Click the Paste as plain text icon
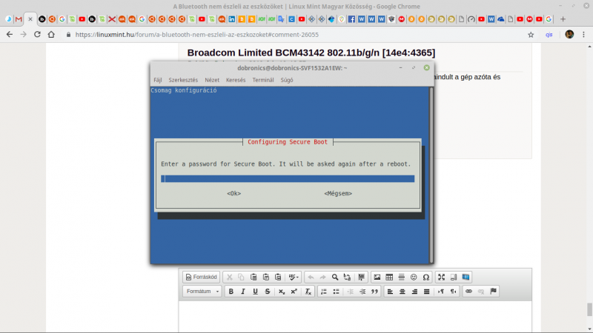This screenshot has height=333, width=593. 266,277
